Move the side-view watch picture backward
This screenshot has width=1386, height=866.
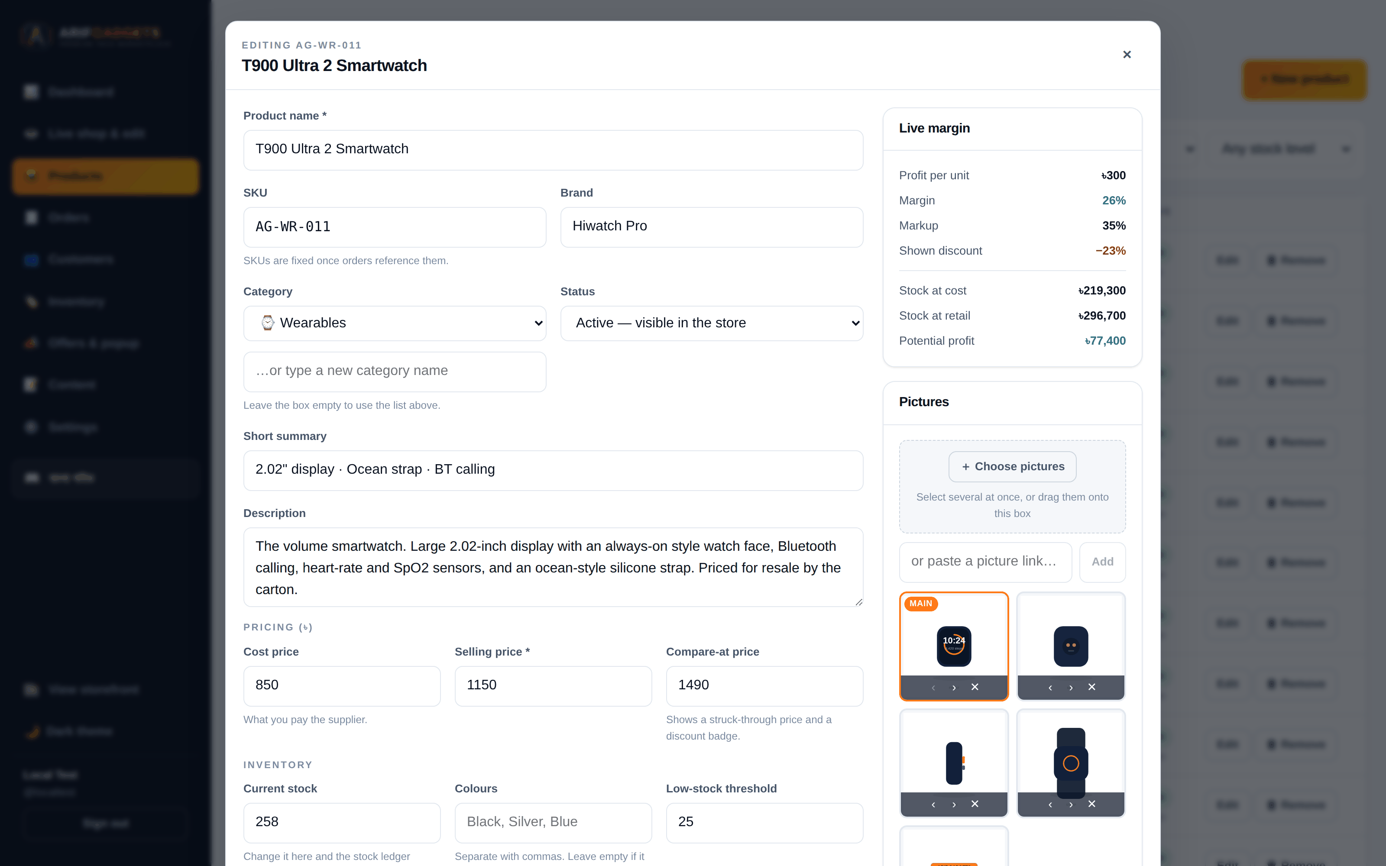tap(933, 804)
